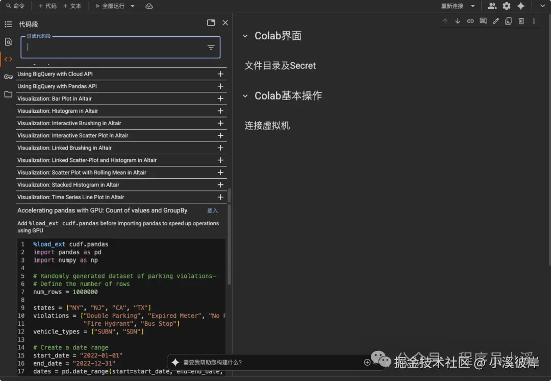551x381 pixels.
Task: Open the command palette via 命令
Action: click(x=15, y=6)
